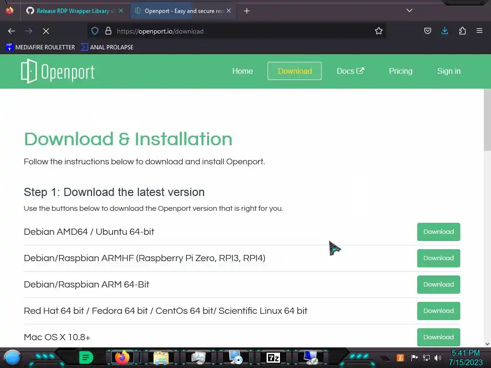This screenshot has height=368, width=491.
Task: Open the Firefox downloads panel
Action: [x=444, y=31]
